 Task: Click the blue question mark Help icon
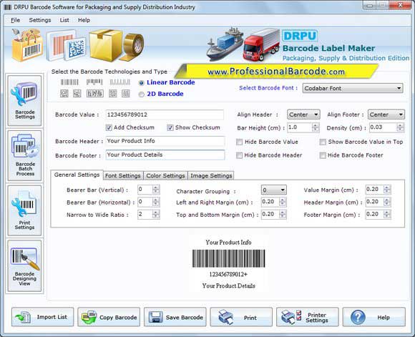tap(358, 317)
